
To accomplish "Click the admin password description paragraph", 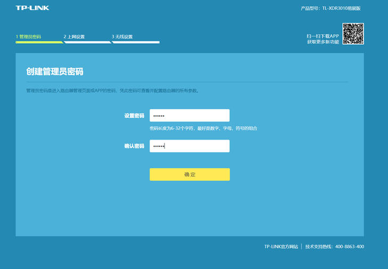I will click(113, 91).
